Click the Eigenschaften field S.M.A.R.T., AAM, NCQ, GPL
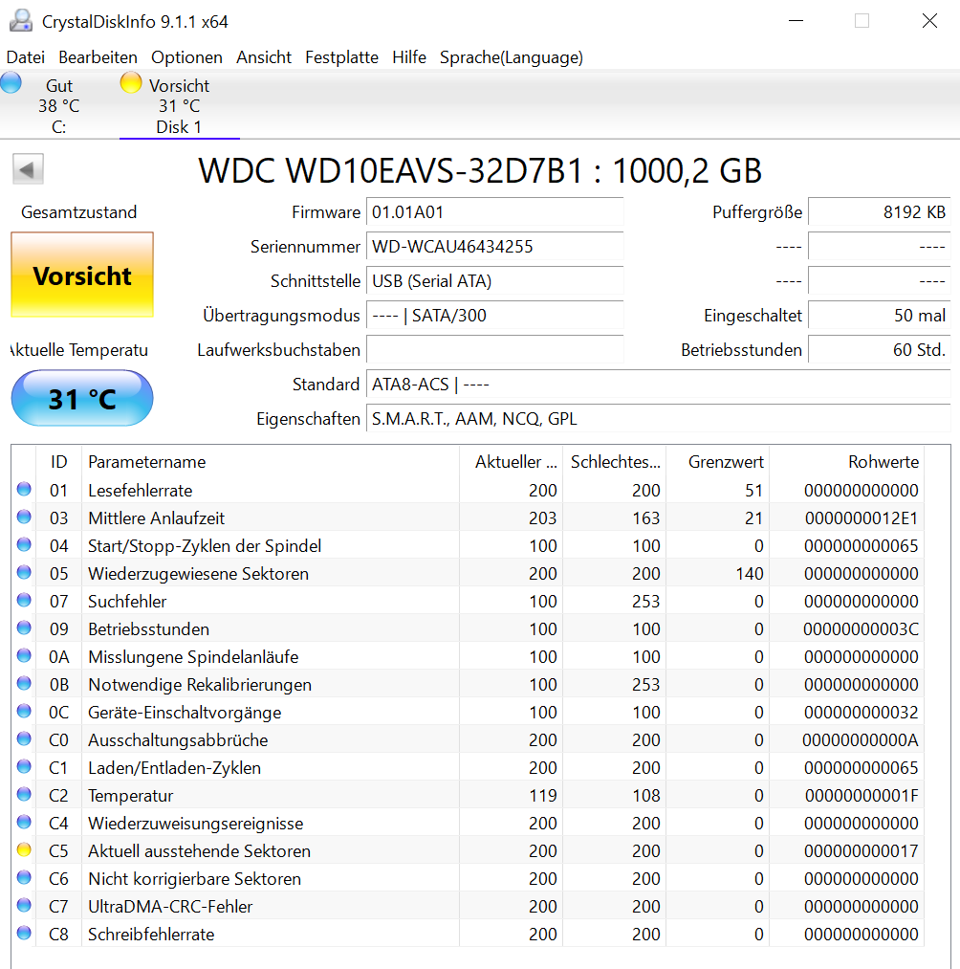This screenshot has width=960, height=969. point(659,419)
